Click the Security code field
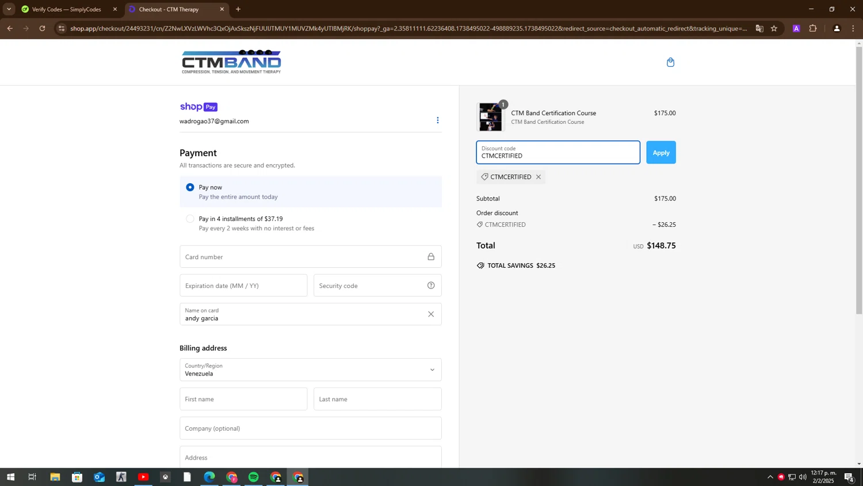Viewport: 863px width, 486px height. point(377,286)
